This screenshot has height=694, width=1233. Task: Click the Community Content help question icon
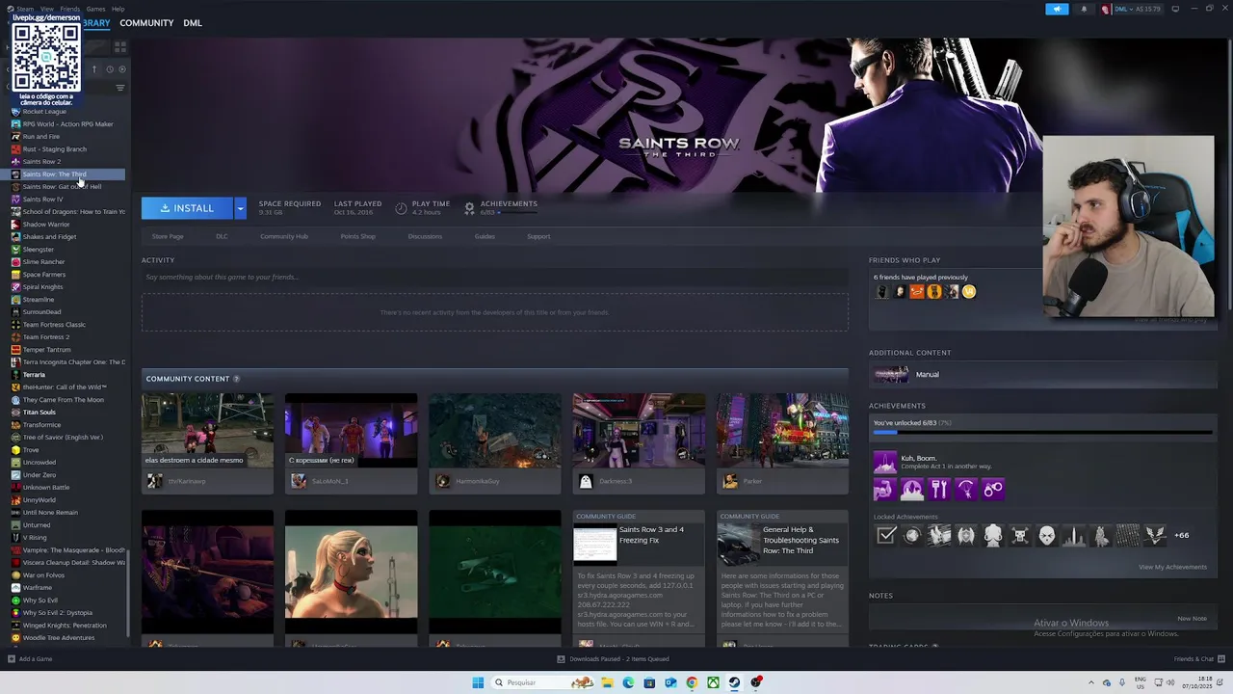tap(236, 379)
